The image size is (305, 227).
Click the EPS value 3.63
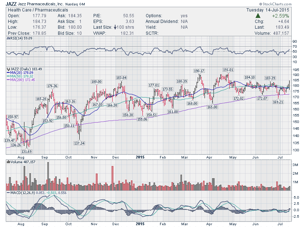pos(130,22)
